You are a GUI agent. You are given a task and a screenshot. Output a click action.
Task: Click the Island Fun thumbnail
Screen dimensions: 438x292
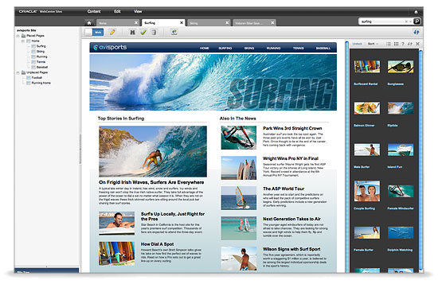[x=401, y=150]
